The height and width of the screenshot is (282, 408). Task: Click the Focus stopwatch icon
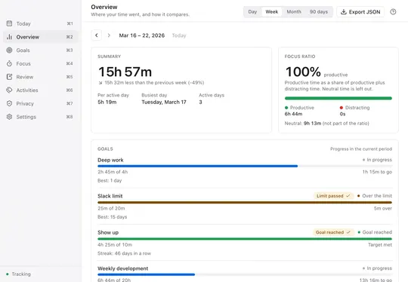coord(9,63)
